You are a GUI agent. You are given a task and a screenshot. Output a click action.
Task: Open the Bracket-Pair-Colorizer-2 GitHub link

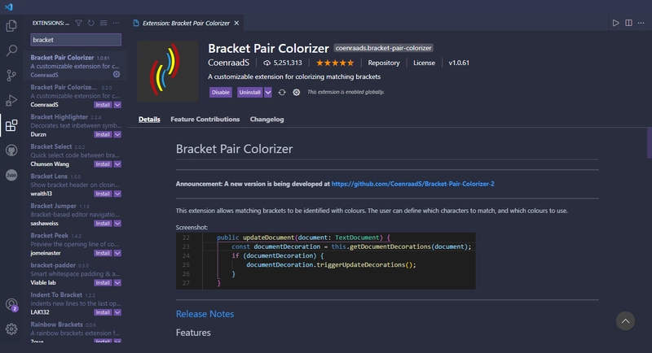click(413, 184)
